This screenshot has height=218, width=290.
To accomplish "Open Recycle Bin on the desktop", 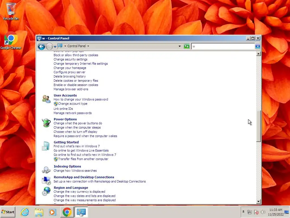I will coord(11,11).
